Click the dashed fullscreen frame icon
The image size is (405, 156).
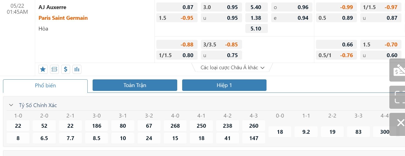click(398, 97)
